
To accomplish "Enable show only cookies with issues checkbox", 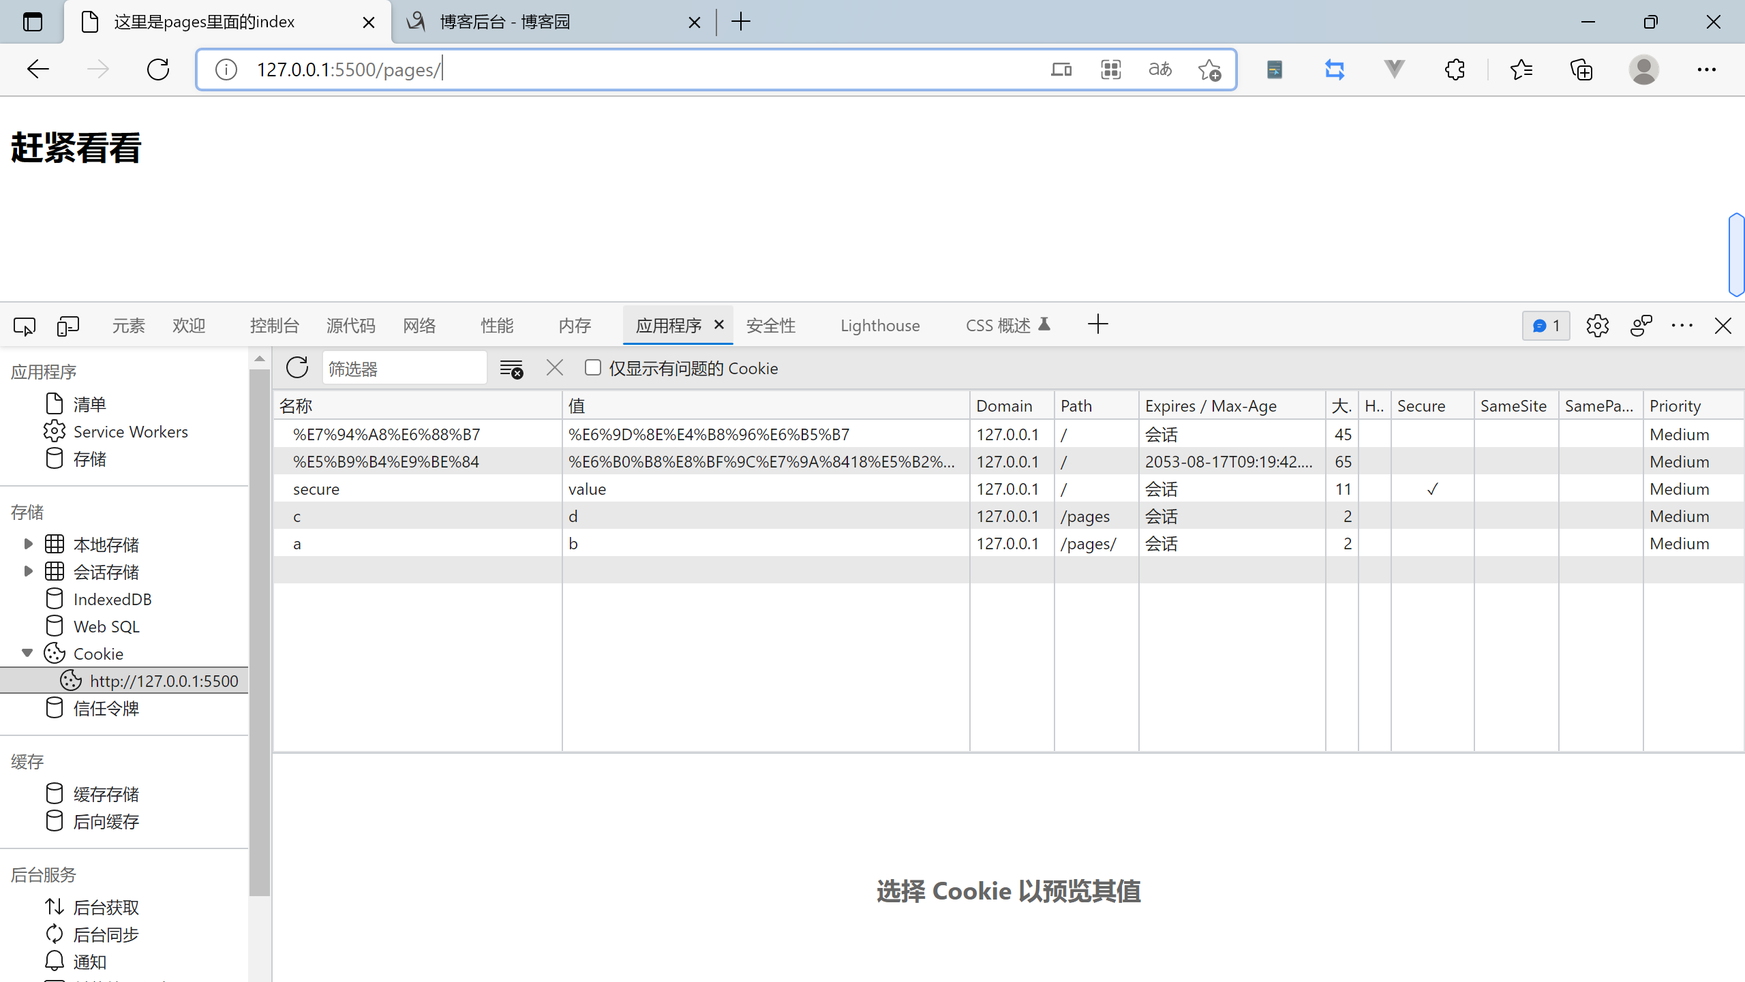I will click(593, 368).
